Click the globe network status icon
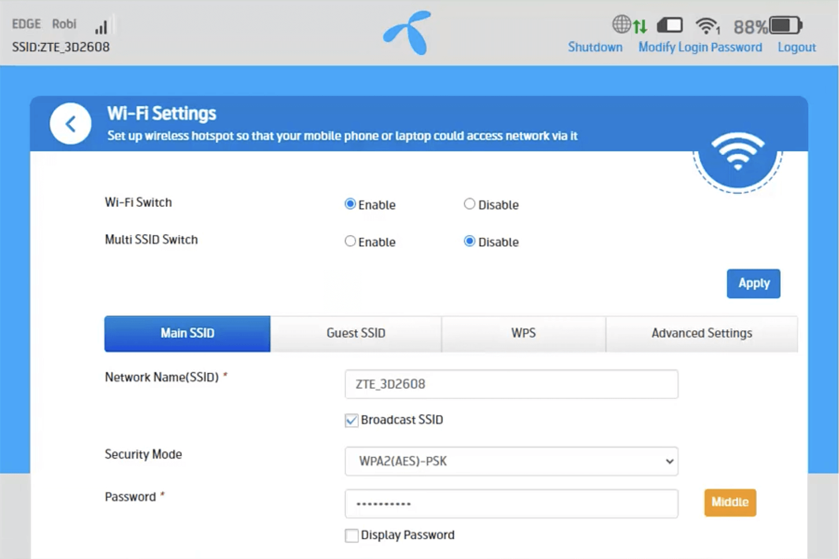 click(x=621, y=25)
